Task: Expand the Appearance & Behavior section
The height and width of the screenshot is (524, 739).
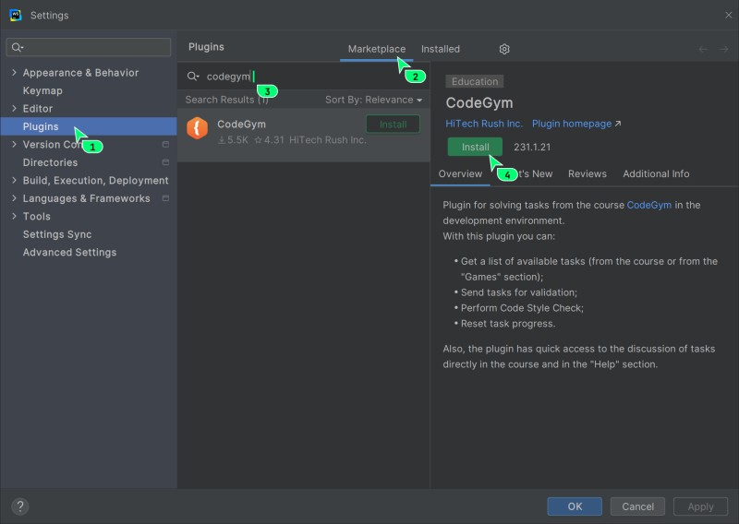Action: point(14,73)
